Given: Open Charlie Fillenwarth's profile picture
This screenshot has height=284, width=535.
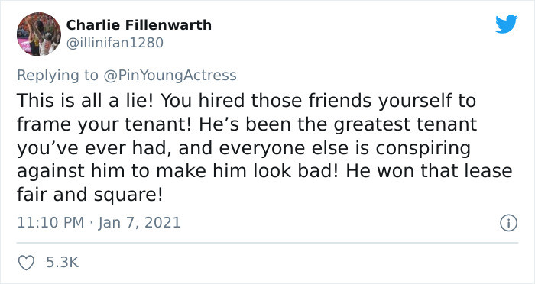Looking at the screenshot, I should (x=39, y=34).
